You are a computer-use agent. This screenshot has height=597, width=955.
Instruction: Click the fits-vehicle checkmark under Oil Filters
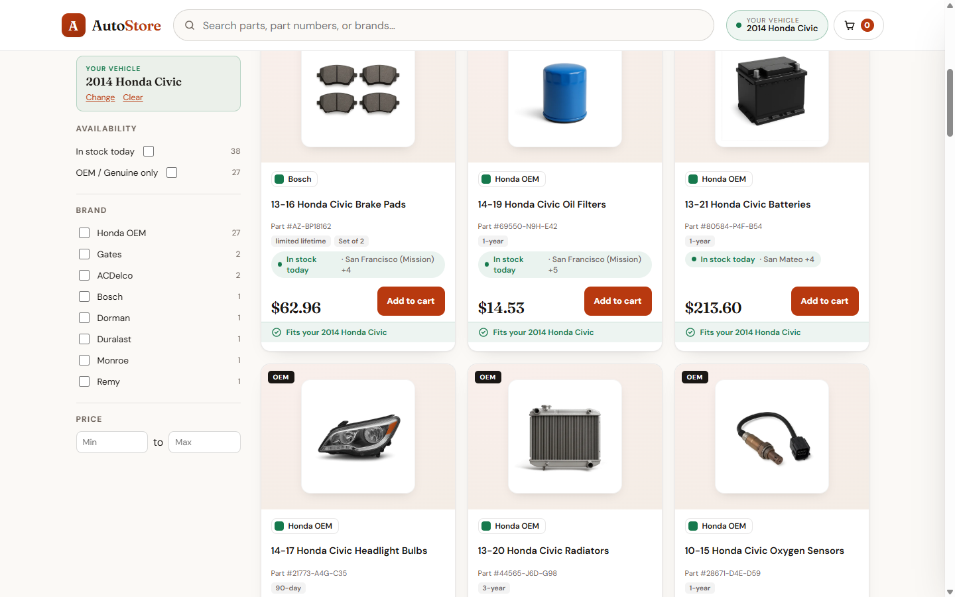click(x=483, y=332)
